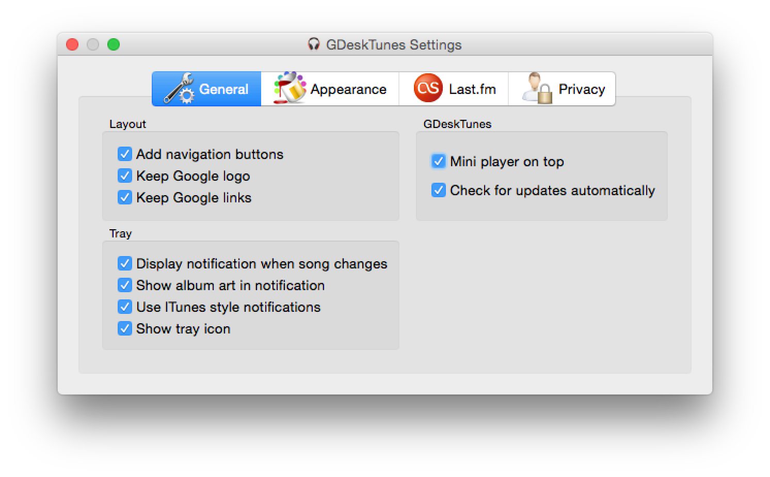Uncheck Show tray icon

[x=125, y=328]
